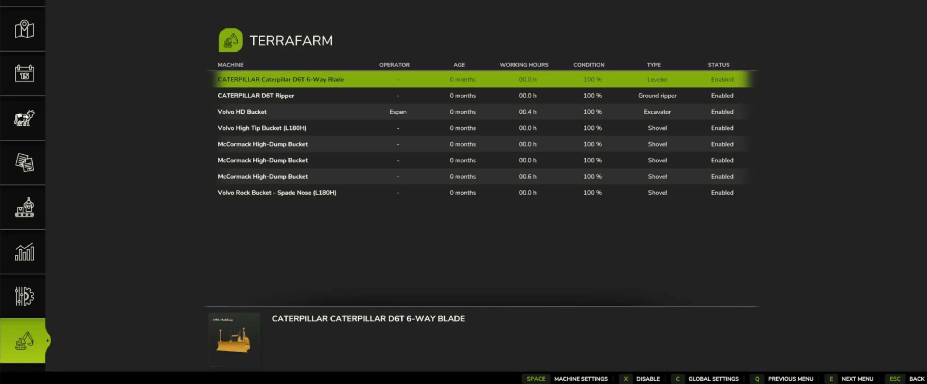The width and height of the screenshot is (927, 384).
Task: Open the animals cow icon
Action: point(24,118)
